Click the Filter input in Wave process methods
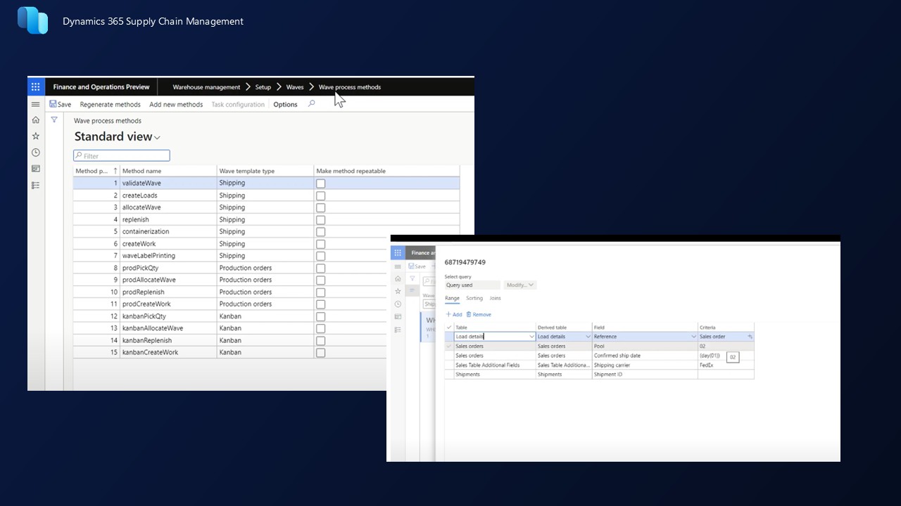Image resolution: width=901 pixels, height=506 pixels. tap(122, 155)
